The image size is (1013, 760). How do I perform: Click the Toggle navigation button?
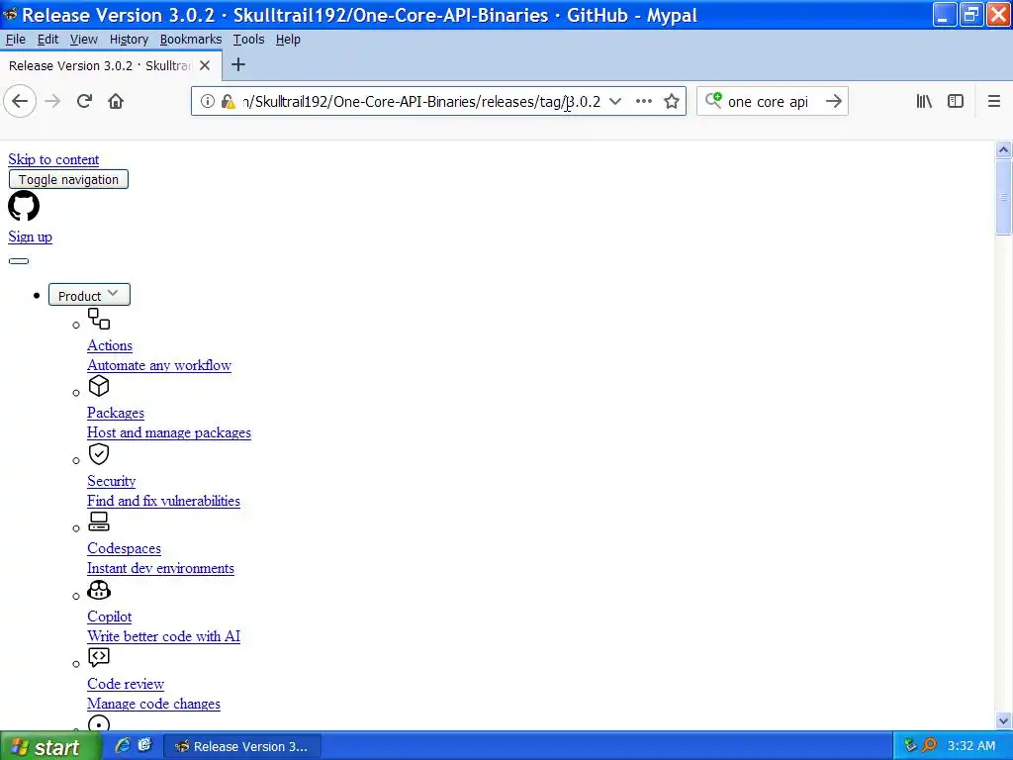[x=68, y=180]
